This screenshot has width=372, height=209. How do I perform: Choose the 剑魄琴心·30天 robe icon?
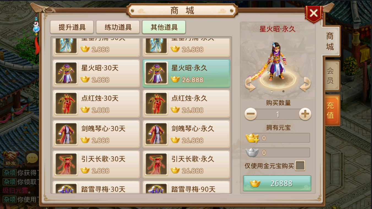point(66,134)
